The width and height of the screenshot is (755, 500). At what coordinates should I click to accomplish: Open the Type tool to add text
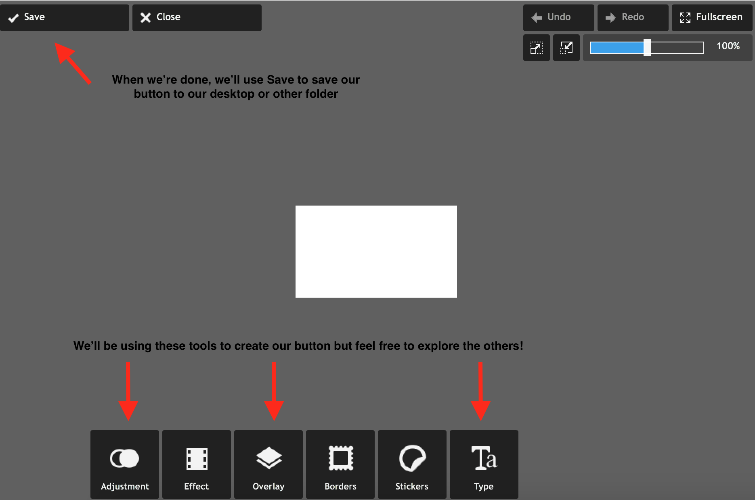pyautogui.click(x=484, y=464)
